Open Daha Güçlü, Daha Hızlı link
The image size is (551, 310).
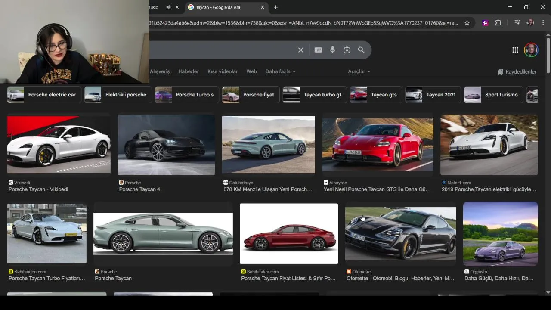coord(499,279)
